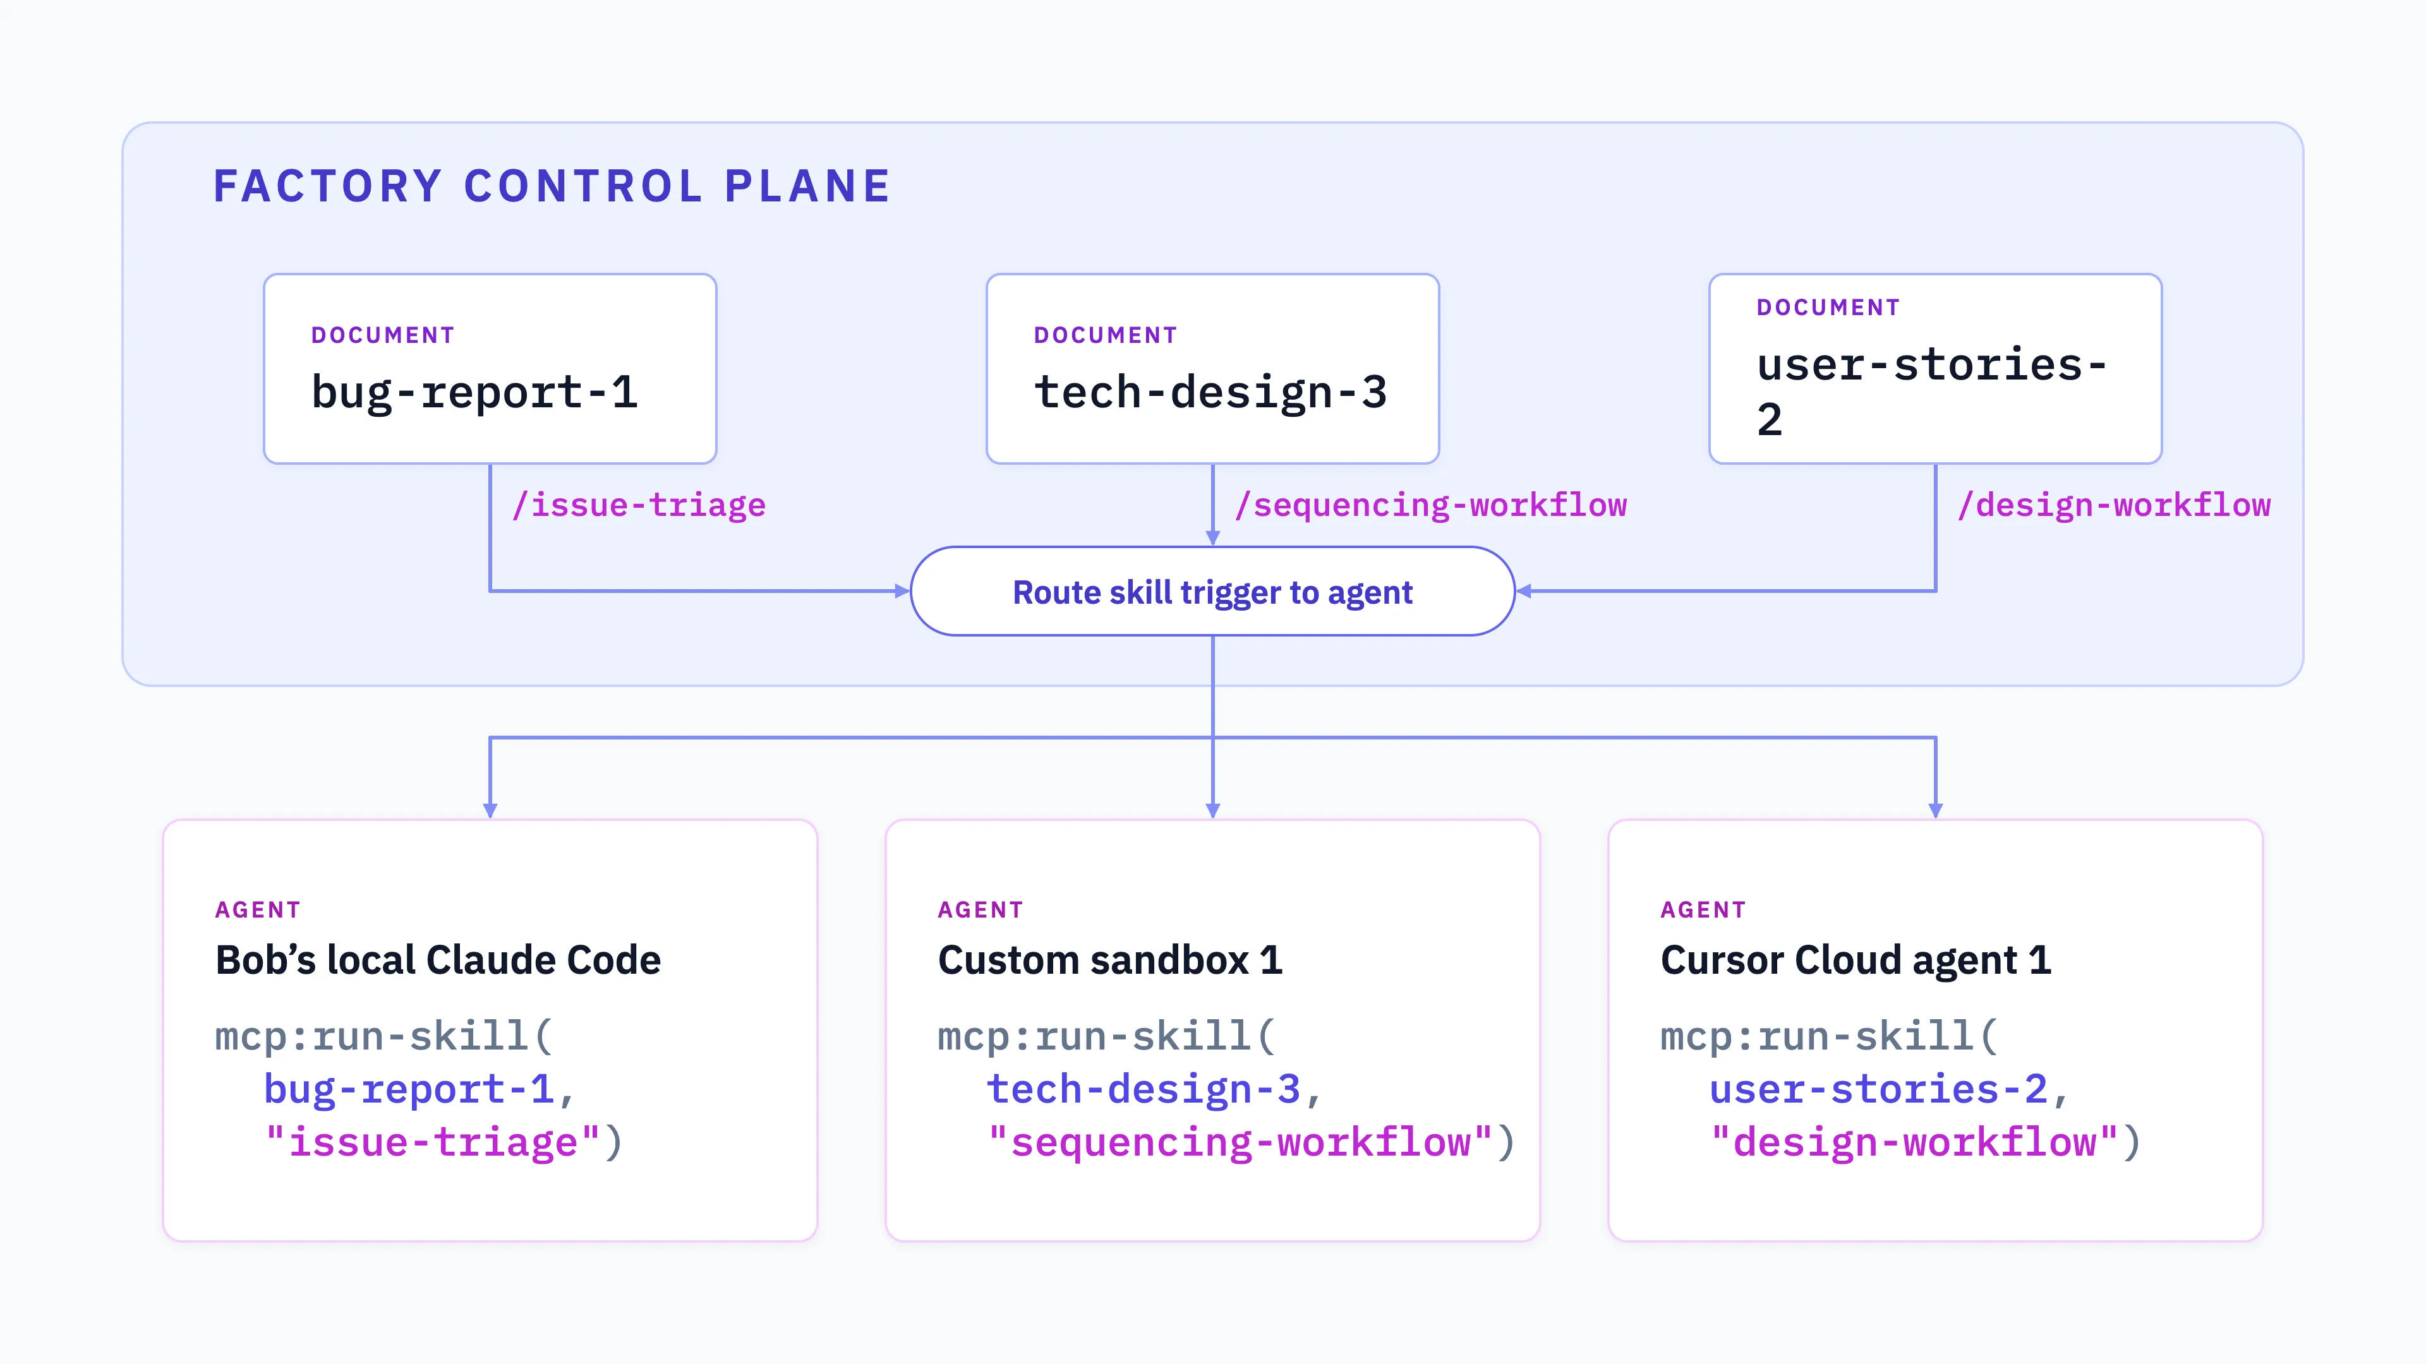Click the AGENT label above Cursor Cloud agent

pos(1703,909)
